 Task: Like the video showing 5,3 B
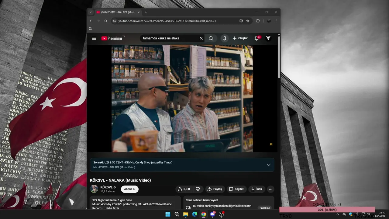pos(184,189)
